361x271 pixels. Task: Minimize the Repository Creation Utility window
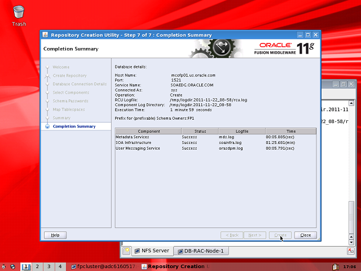click(300, 35)
